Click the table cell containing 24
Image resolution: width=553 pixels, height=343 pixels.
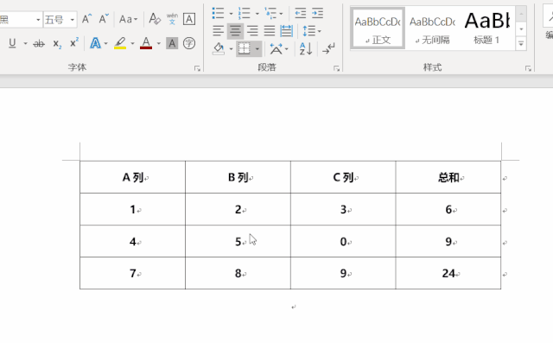448,273
